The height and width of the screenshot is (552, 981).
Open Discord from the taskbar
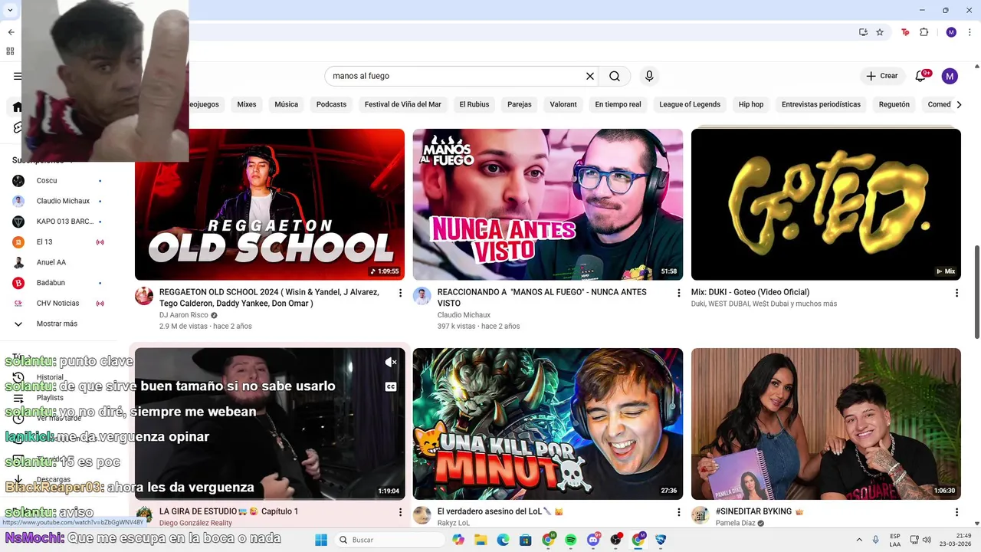tap(592, 540)
